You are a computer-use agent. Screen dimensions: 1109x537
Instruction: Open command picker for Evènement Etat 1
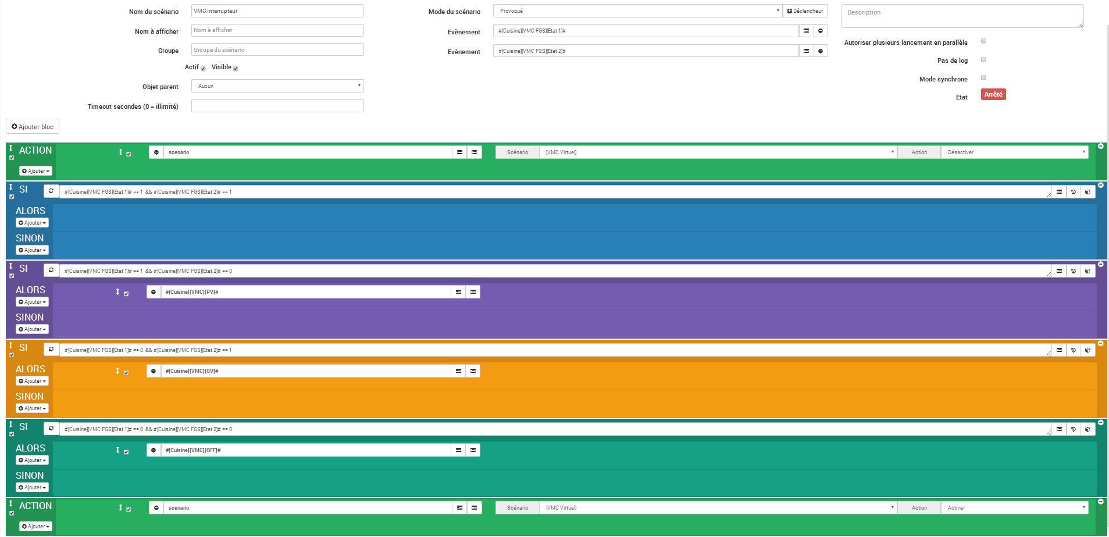pos(806,31)
